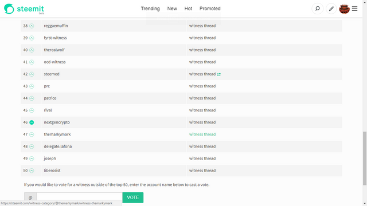Go to the New tab

(x=172, y=9)
